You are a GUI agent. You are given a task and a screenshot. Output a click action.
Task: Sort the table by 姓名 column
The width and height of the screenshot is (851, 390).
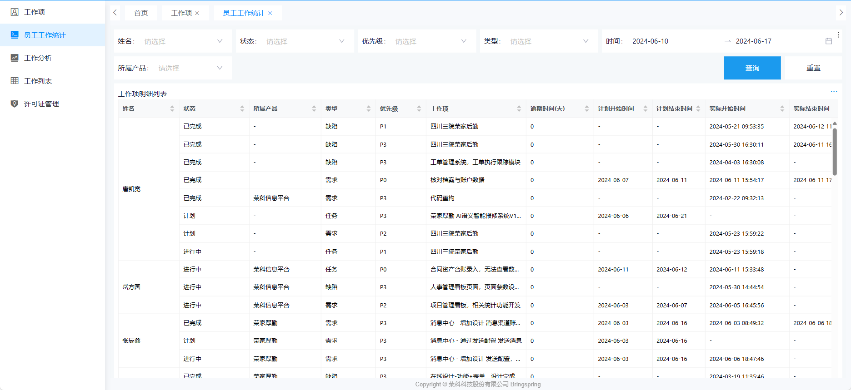click(x=172, y=109)
